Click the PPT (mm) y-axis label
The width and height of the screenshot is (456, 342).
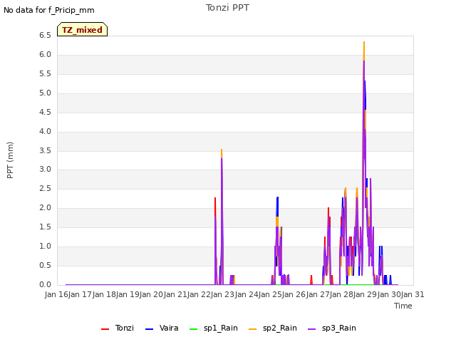click(x=10, y=160)
